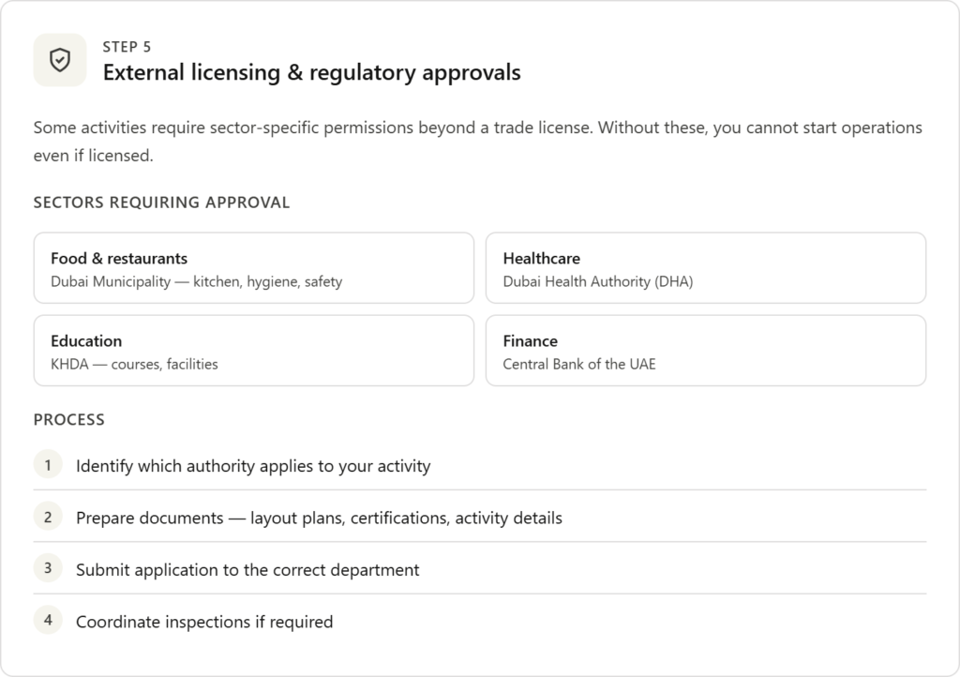Screen dimensions: 960x677
Task: Click Sectors Requiring Approval heading
Action: pos(161,202)
